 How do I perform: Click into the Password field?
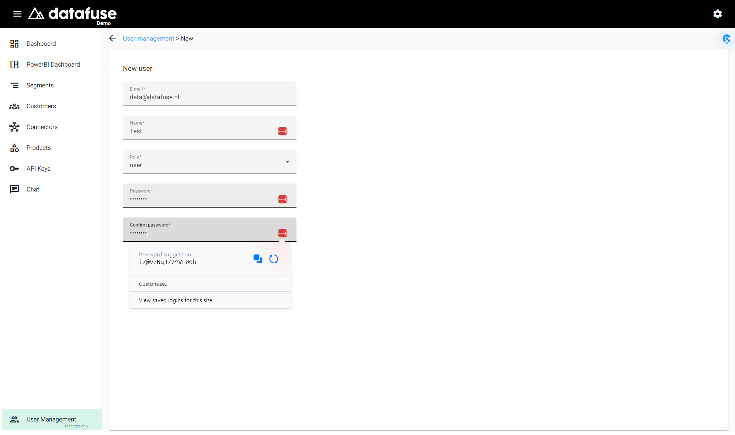tap(210, 196)
